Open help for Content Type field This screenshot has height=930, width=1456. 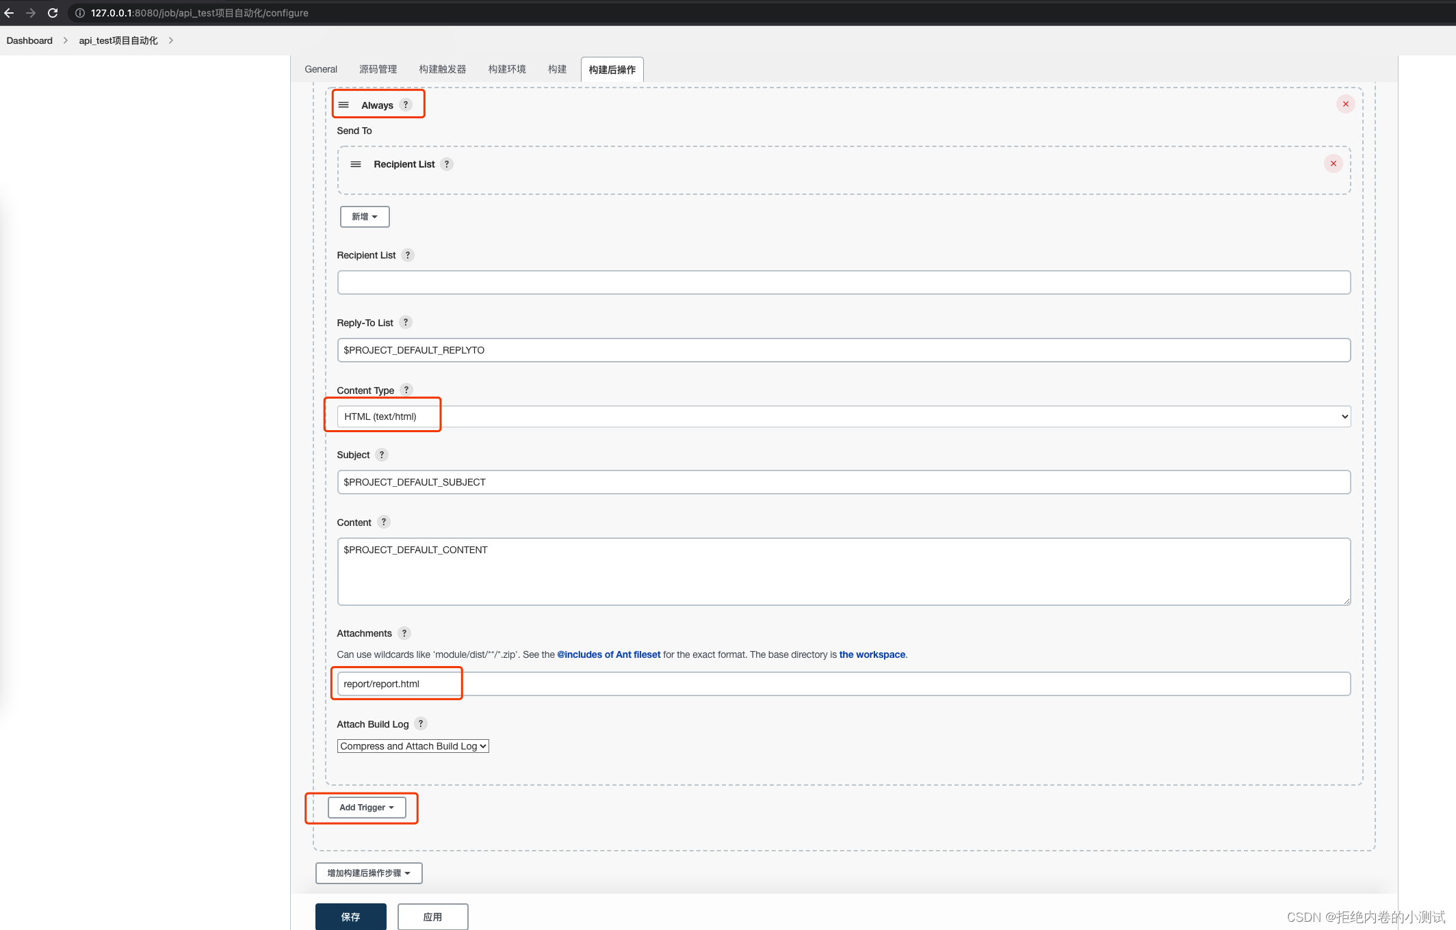pos(406,390)
